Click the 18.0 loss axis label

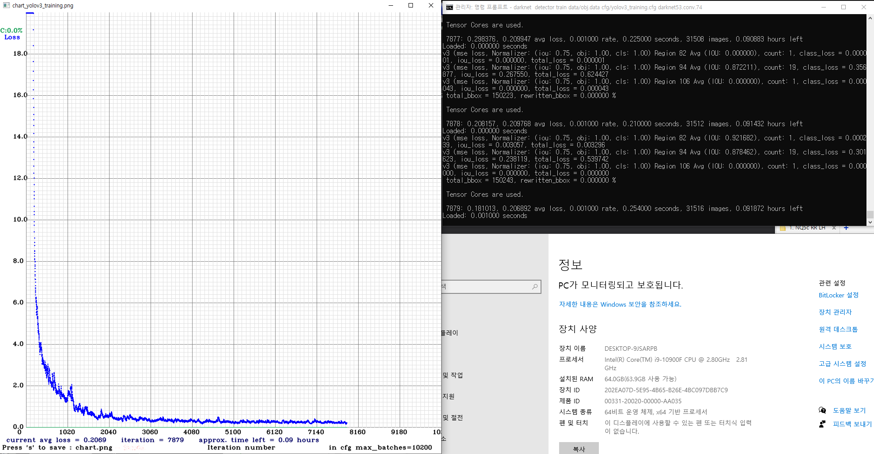tap(20, 53)
